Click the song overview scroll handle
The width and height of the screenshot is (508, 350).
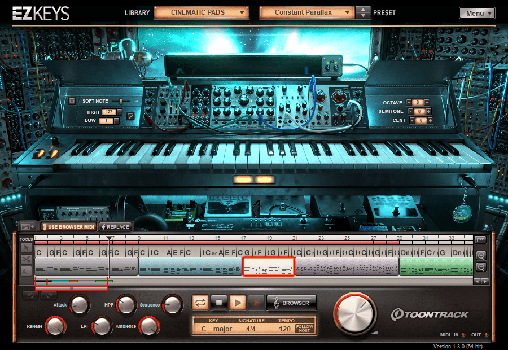point(71,288)
